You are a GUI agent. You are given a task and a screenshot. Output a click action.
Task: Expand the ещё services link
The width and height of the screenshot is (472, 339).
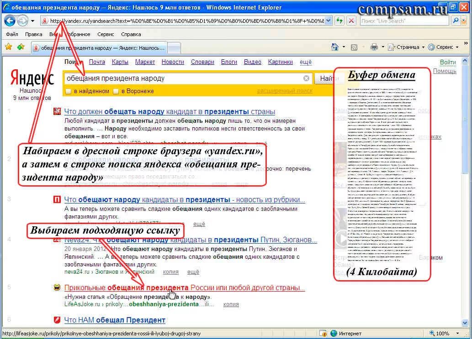tap(306, 62)
